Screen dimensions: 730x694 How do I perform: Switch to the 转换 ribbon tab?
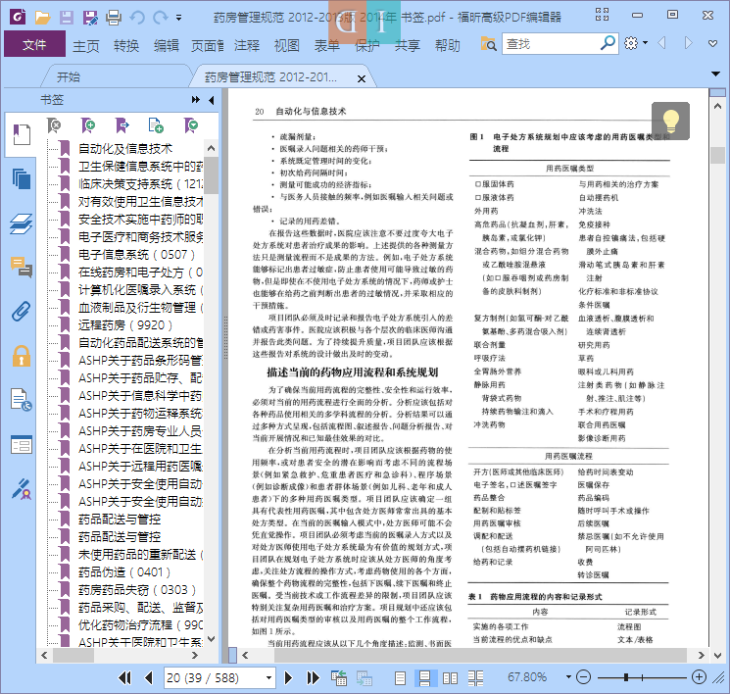[126, 46]
